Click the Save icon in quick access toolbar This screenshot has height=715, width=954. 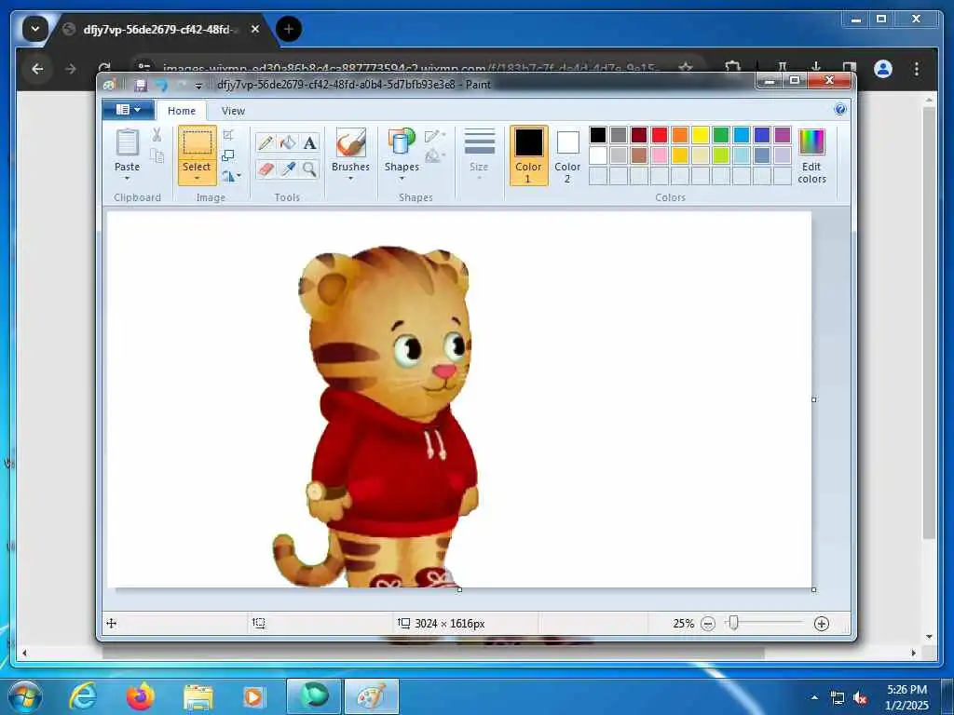141,85
